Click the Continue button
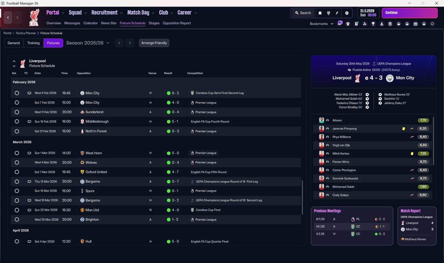The width and height of the screenshot is (444, 263). coord(410,13)
